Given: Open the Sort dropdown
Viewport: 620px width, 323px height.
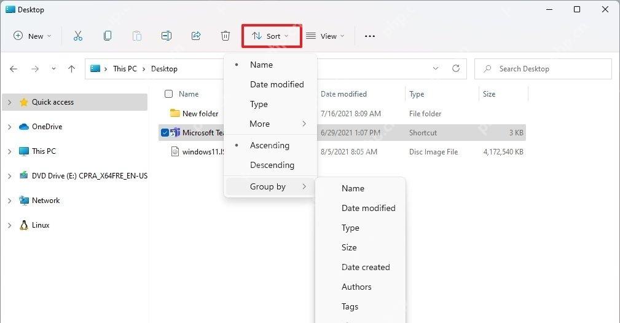Looking at the screenshot, I should (x=272, y=36).
